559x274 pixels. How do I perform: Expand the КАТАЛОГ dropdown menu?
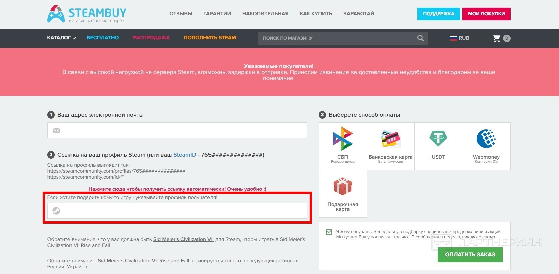[61, 38]
